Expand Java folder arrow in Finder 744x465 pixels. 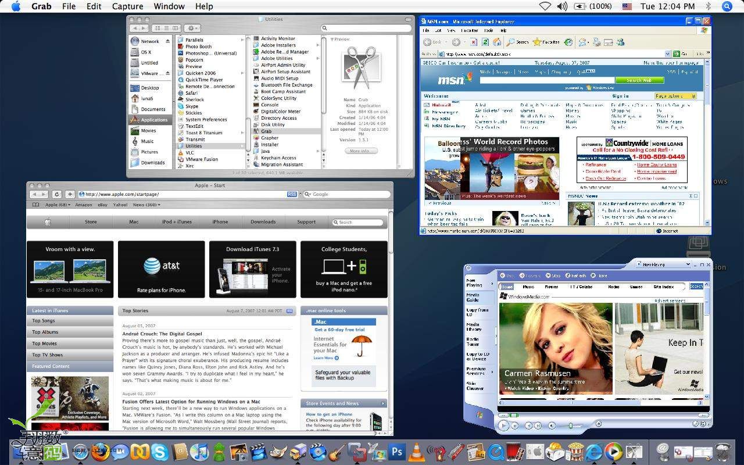(x=318, y=151)
